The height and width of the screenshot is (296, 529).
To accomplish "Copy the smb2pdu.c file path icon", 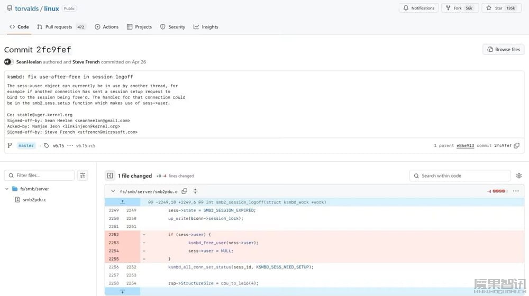I will point(185,191).
